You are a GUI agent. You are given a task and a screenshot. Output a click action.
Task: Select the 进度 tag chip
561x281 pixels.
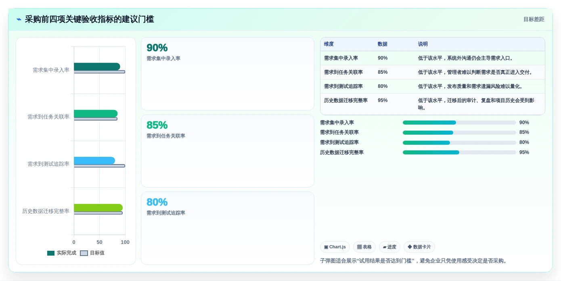(x=389, y=247)
